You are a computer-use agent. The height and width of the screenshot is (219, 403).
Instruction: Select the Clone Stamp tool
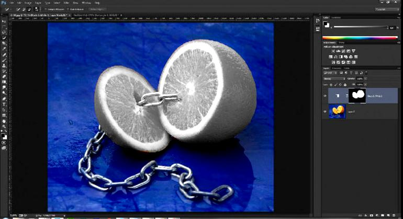point(4,65)
